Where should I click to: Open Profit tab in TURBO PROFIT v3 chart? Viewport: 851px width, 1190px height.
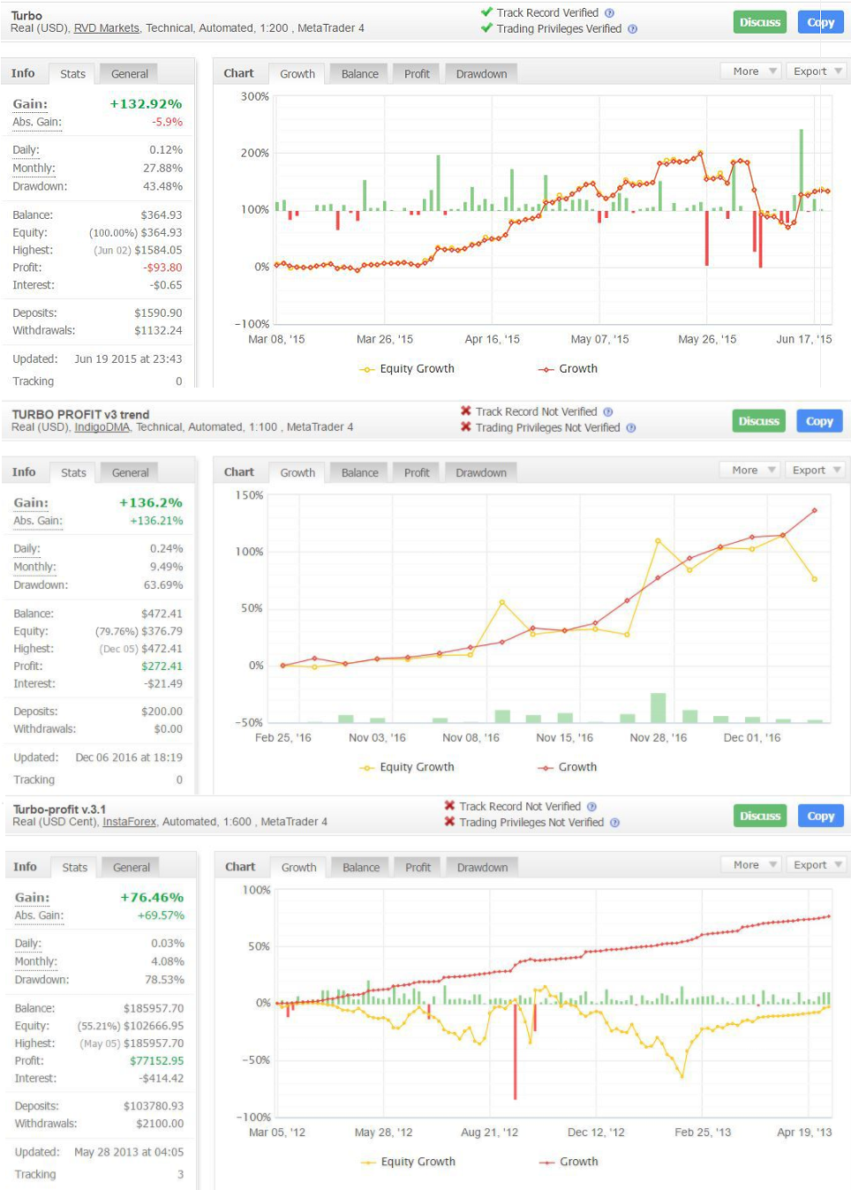tap(416, 473)
